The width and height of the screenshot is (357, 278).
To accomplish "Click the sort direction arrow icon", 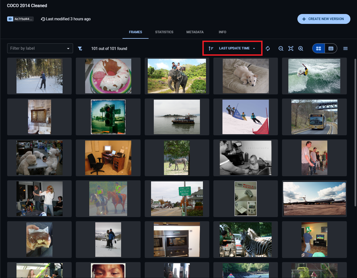I will point(211,48).
